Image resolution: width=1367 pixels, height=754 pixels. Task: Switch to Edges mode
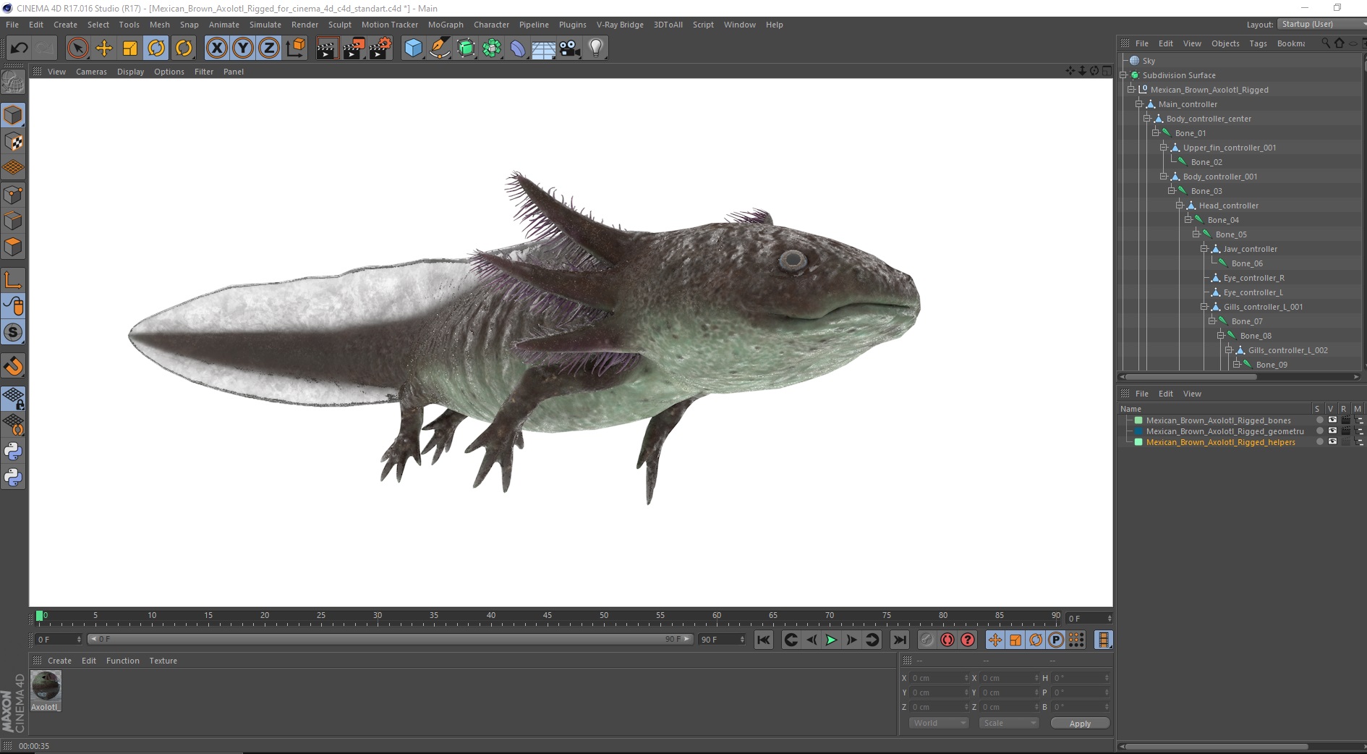13,221
